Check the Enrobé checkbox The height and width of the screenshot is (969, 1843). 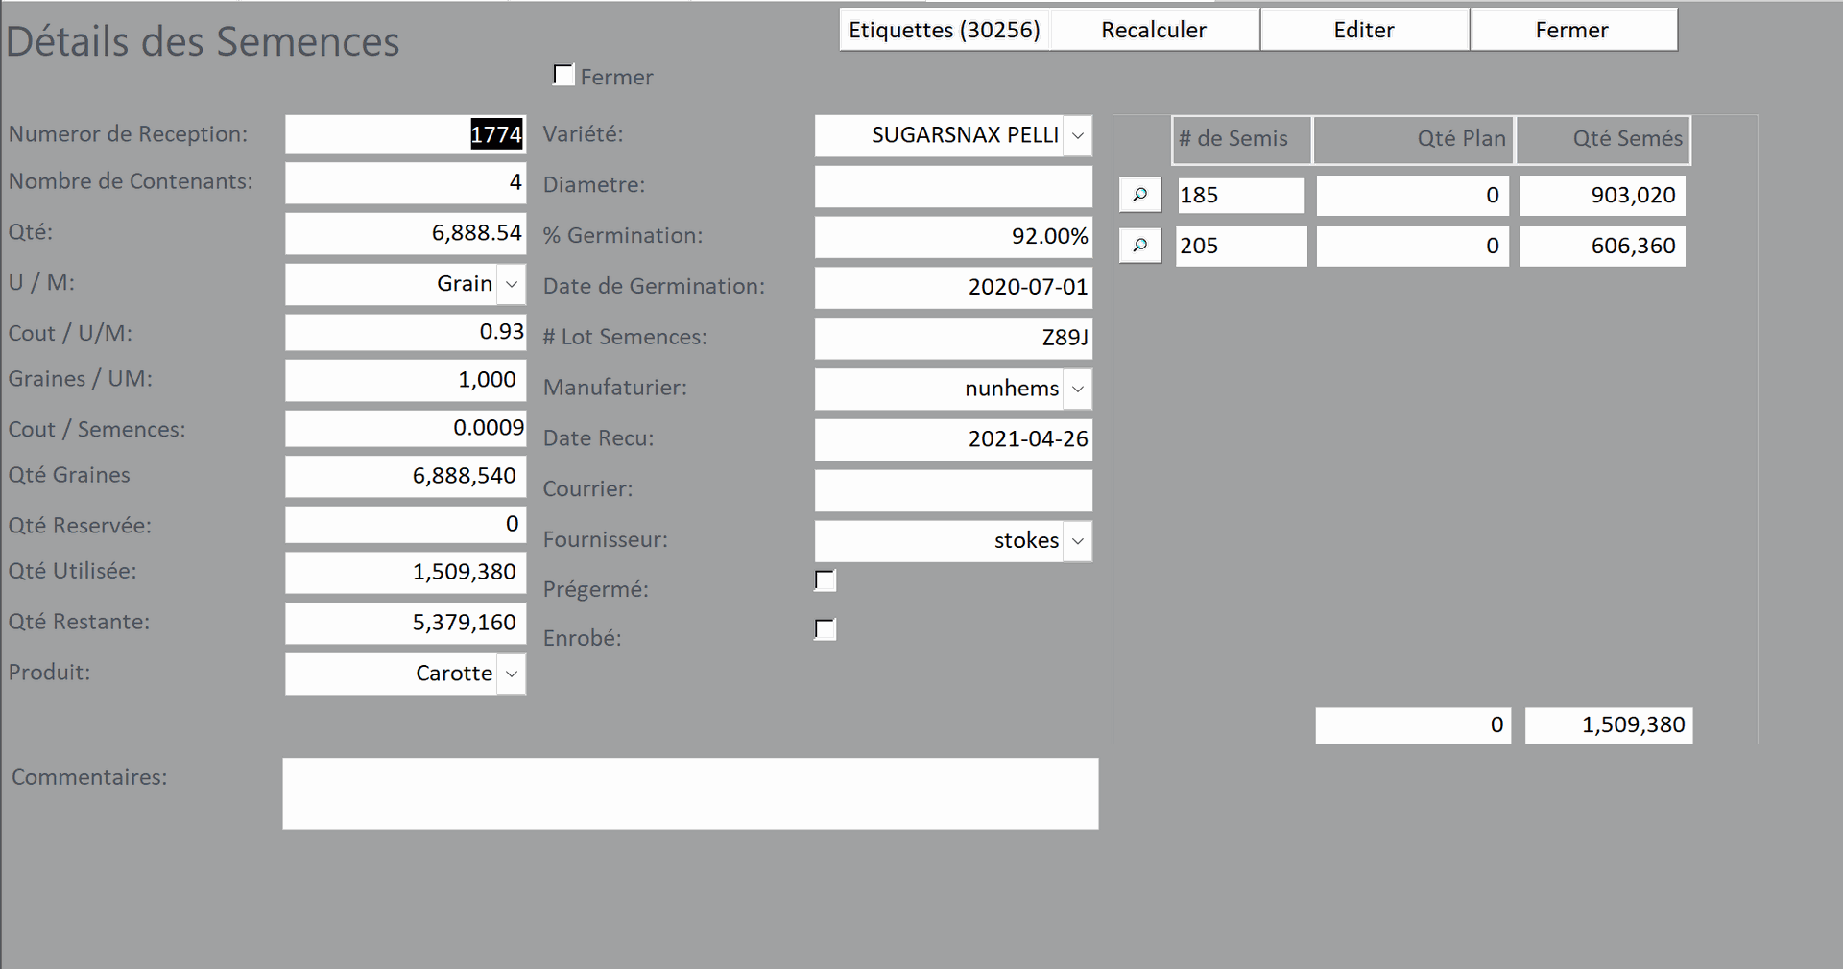[825, 629]
